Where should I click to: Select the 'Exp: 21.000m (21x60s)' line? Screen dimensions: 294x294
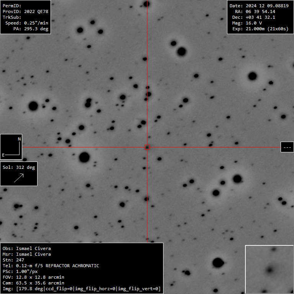(x=260, y=29)
